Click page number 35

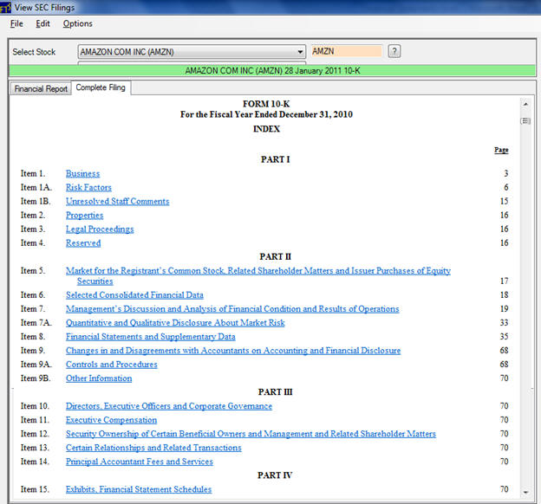(504, 337)
